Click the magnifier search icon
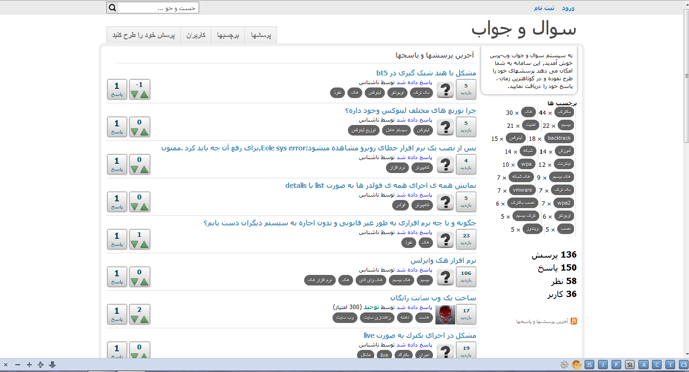The height and width of the screenshot is (372, 689). pyautogui.click(x=112, y=8)
